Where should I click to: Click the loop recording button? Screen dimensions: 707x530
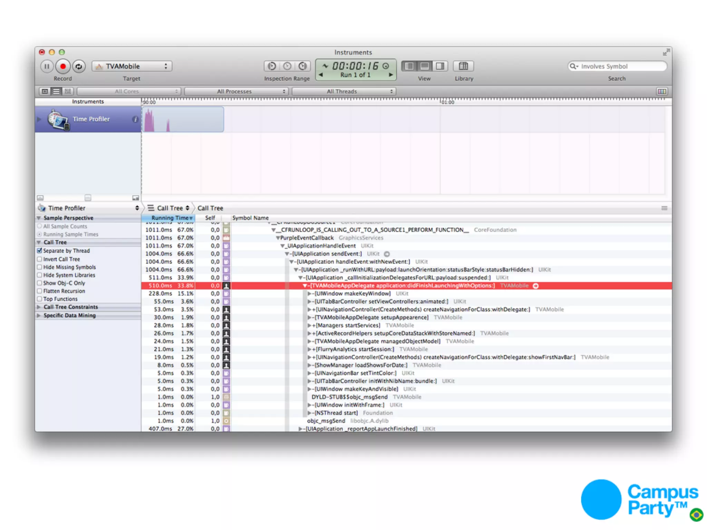pyautogui.click(x=79, y=66)
